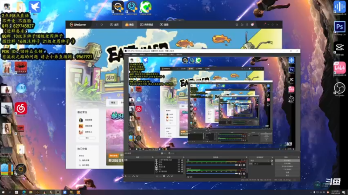This screenshot has height=195, width=348.
Task: Switch to the WeGame 商店 store tab
Action: pyautogui.click(x=129, y=25)
